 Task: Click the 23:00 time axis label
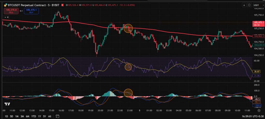click(x=130, y=111)
